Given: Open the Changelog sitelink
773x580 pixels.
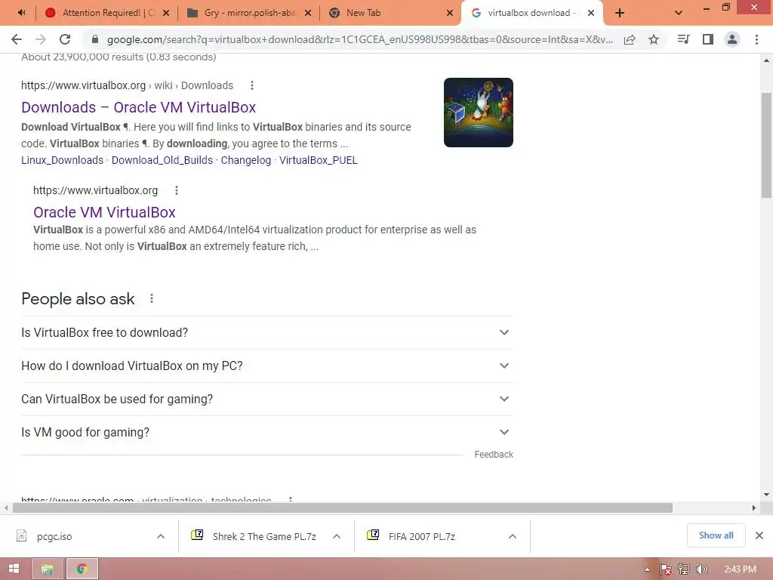Looking at the screenshot, I should click(246, 160).
